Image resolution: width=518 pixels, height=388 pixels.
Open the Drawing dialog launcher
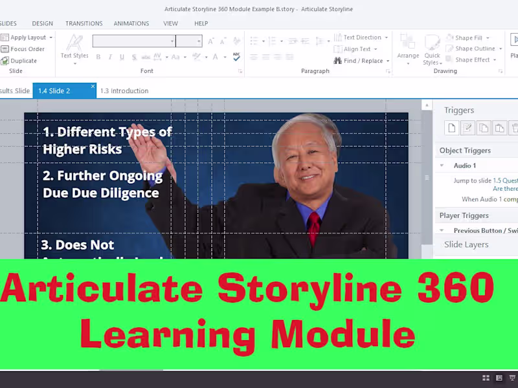click(x=501, y=71)
